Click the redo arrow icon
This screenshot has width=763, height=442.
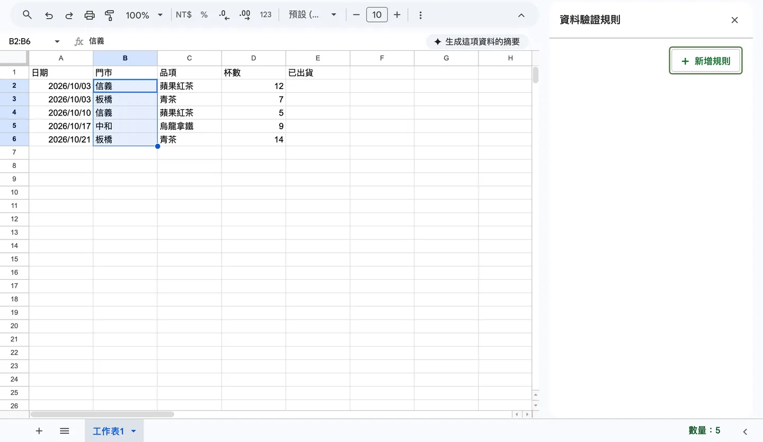pos(69,15)
